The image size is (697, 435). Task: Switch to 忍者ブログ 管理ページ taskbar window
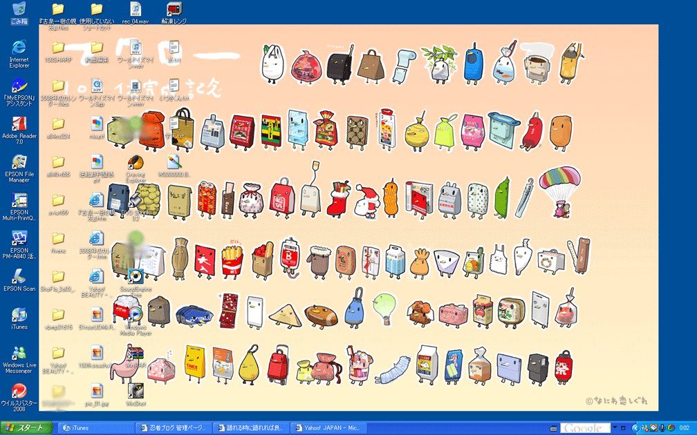tap(174, 428)
